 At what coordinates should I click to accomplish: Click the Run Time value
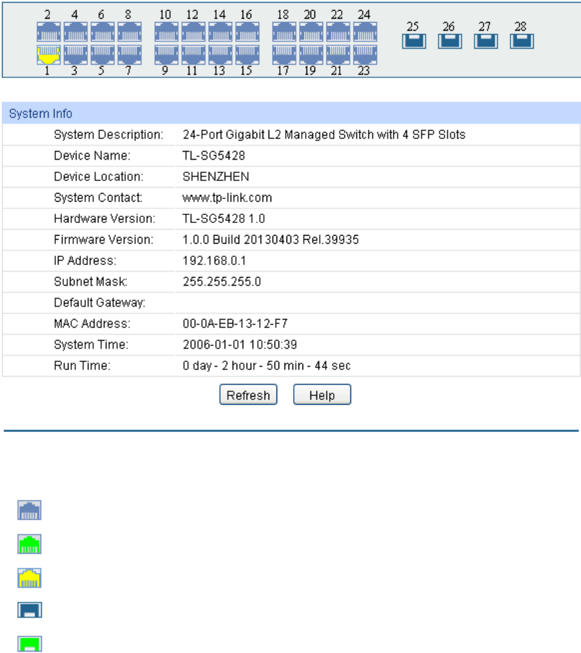coord(267,365)
